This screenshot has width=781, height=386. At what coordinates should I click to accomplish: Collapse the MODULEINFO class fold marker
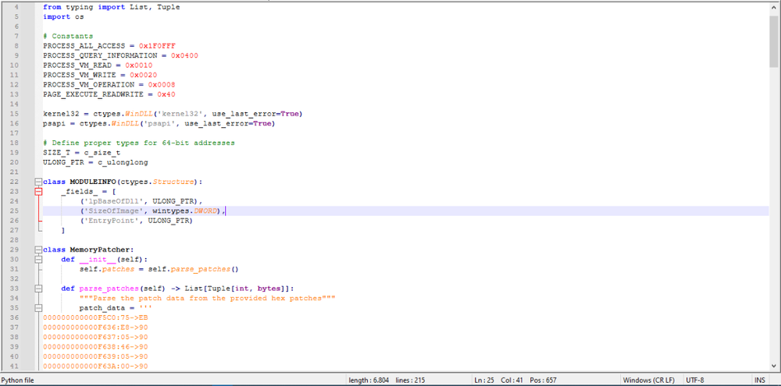[37, 182]
